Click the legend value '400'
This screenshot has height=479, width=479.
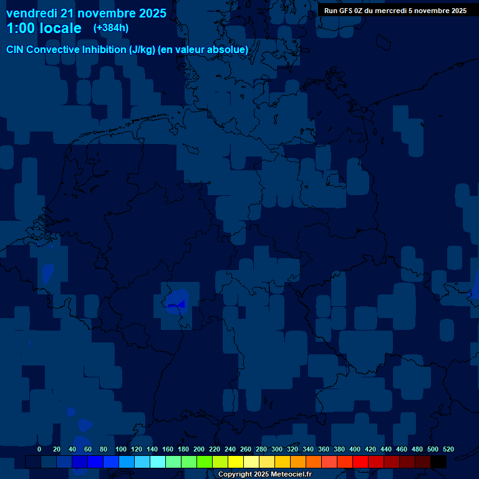point(355,449)
